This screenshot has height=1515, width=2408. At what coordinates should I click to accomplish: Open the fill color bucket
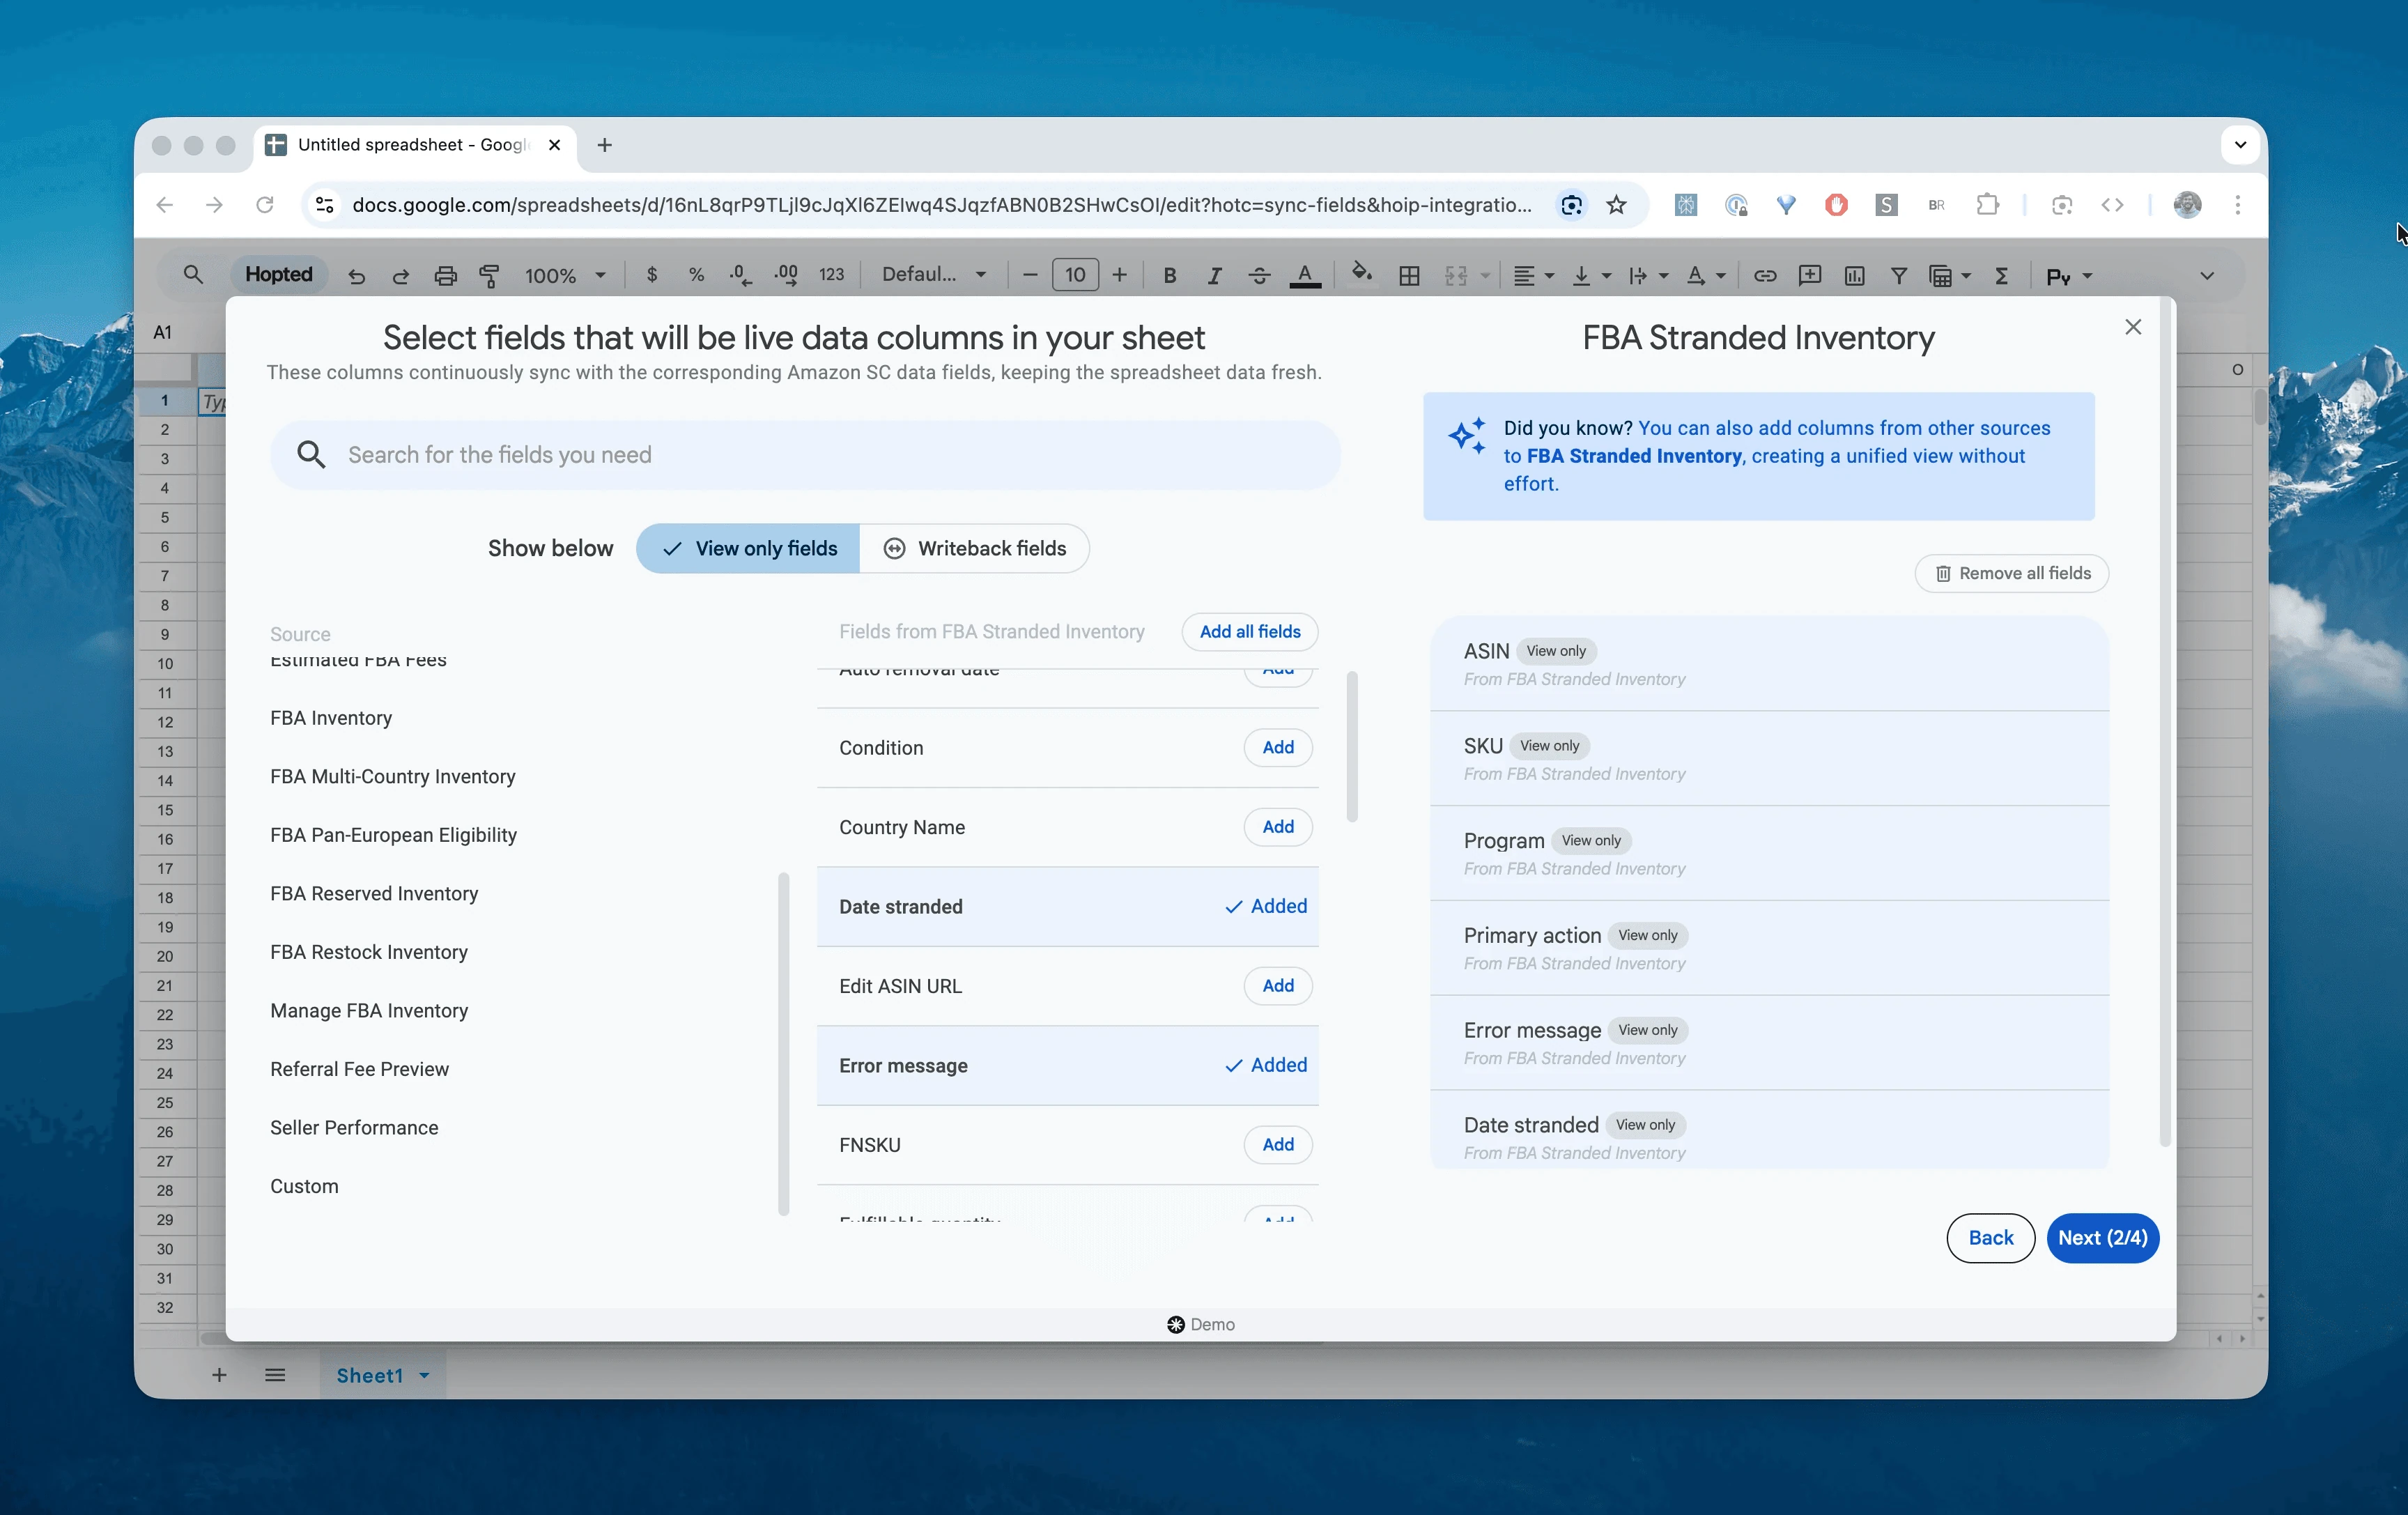(x=1361, y=273)
